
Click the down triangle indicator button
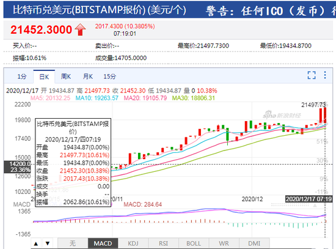[x=48, y=243]
